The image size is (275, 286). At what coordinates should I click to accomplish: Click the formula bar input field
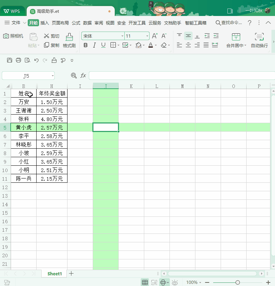point(182,76)
